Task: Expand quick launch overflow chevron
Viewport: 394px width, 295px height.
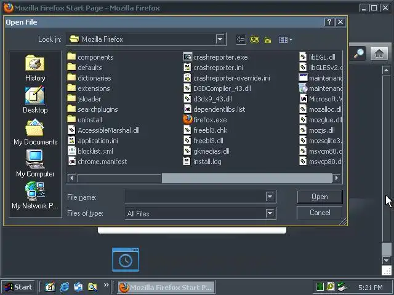Action: point(107,285)
